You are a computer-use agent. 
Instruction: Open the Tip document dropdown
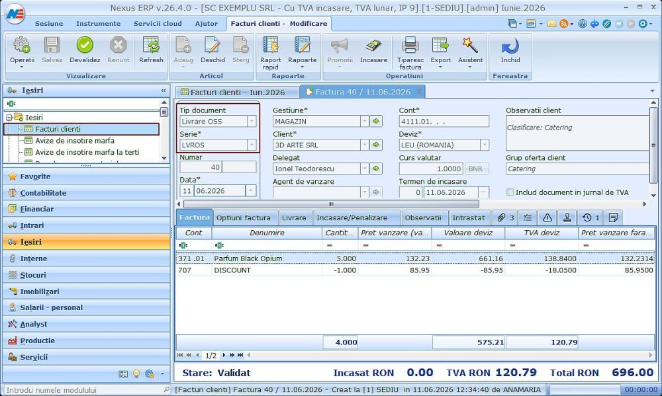(x=252, y=122)
